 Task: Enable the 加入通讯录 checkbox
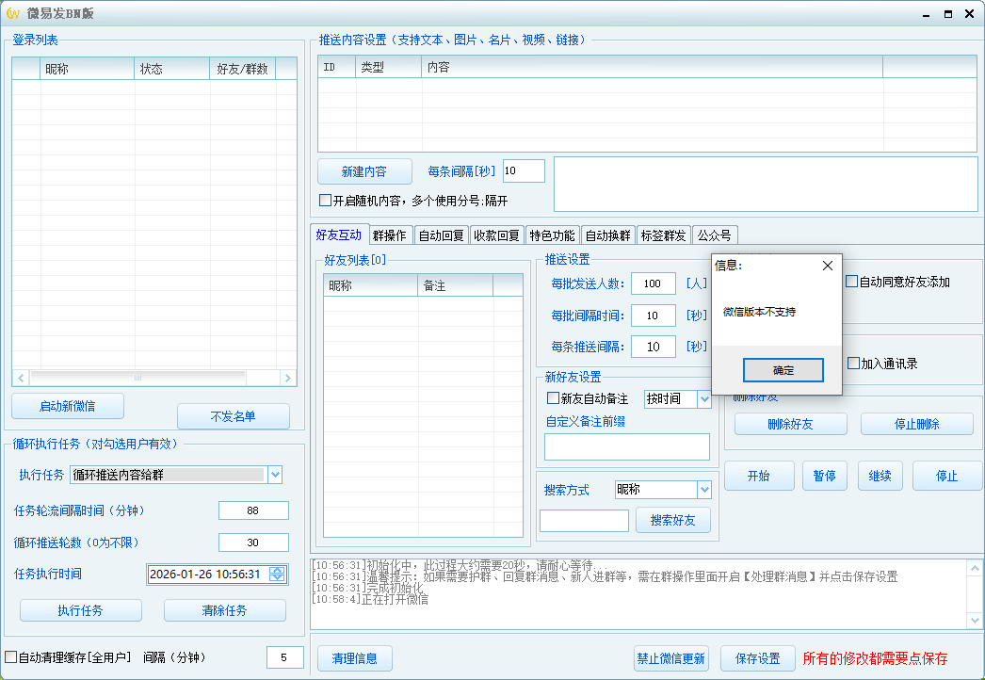[x=850, y=363]
